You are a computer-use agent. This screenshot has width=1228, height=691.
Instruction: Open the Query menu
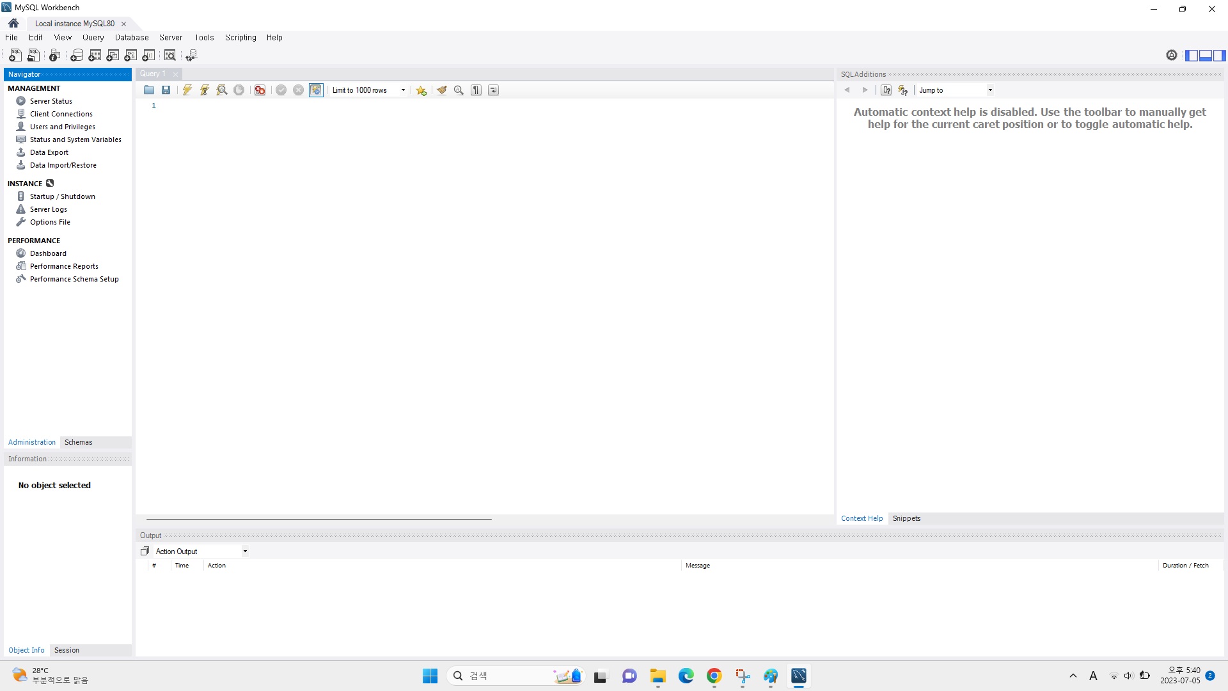point(93,38)
